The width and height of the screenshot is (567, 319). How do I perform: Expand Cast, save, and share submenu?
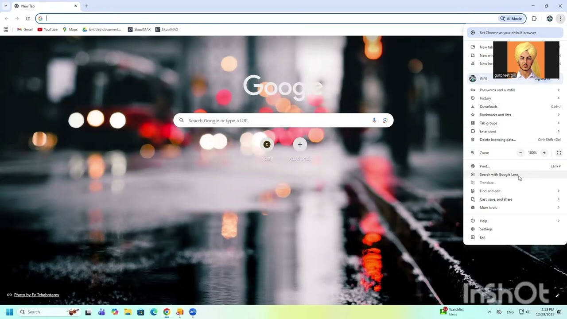click(x=515, y=199)
